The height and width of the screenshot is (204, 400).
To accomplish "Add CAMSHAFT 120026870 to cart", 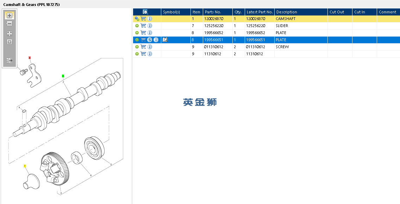I will [143, 19].
